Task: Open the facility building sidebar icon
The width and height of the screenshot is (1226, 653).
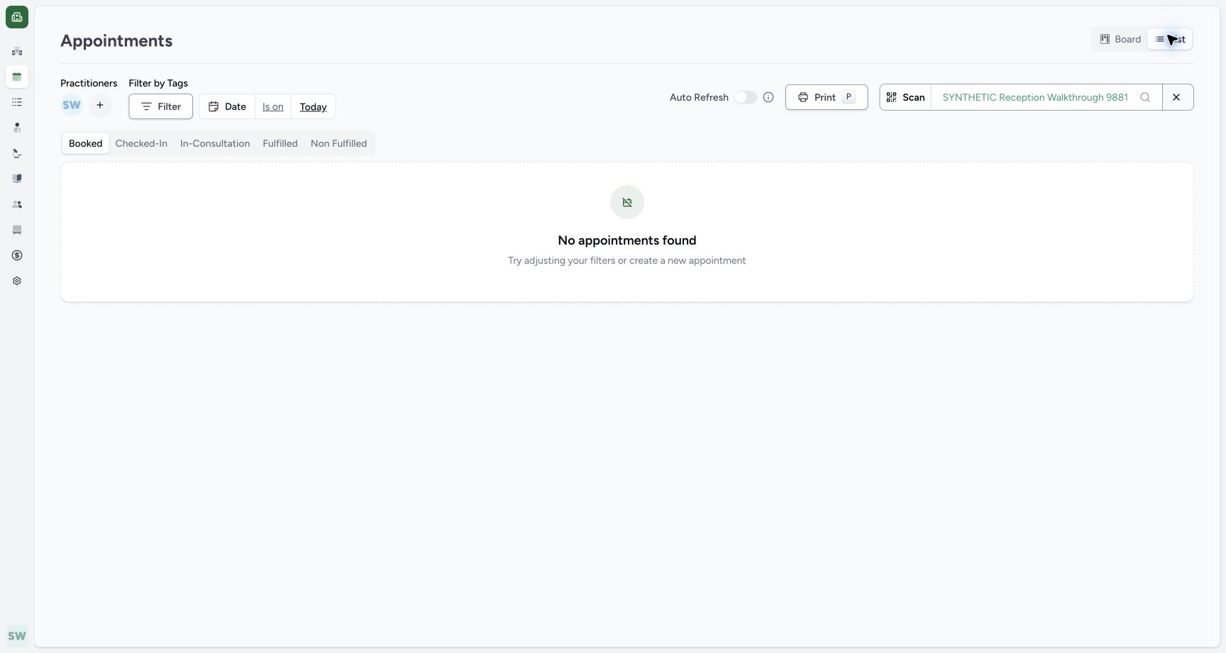Action: [x=17, y=51]
